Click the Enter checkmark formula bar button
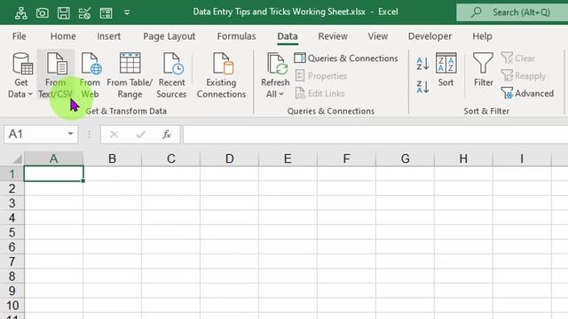Image resolution: width=568 pixels, height=319 pixels. pyautogui.click(x=140, y=135)
